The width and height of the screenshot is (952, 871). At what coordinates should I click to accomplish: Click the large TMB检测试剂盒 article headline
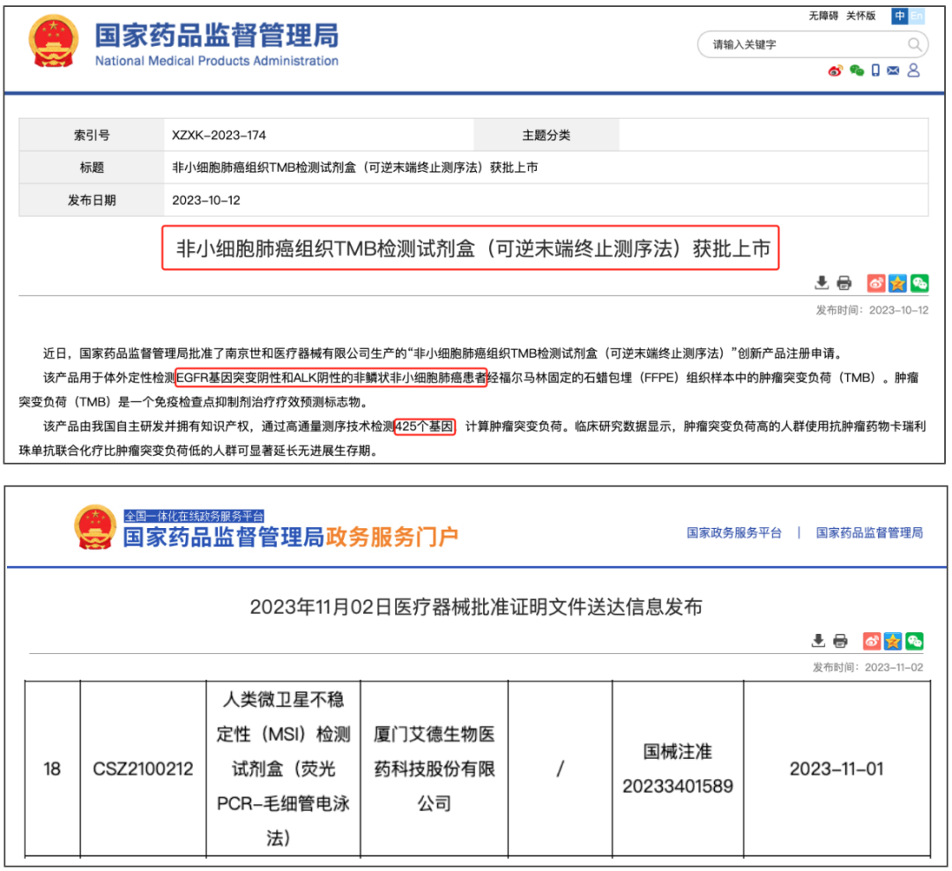point(472,248)
